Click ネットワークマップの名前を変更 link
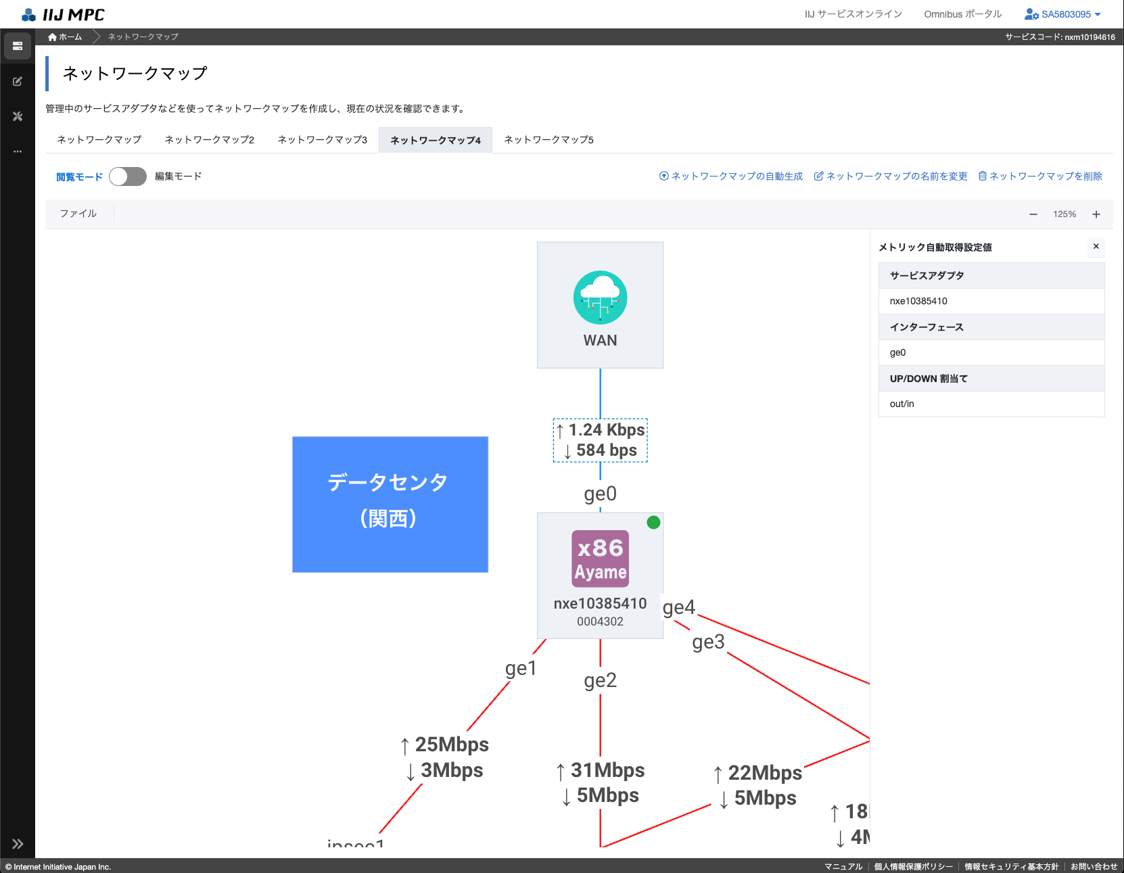 click(x=891, y=176)
